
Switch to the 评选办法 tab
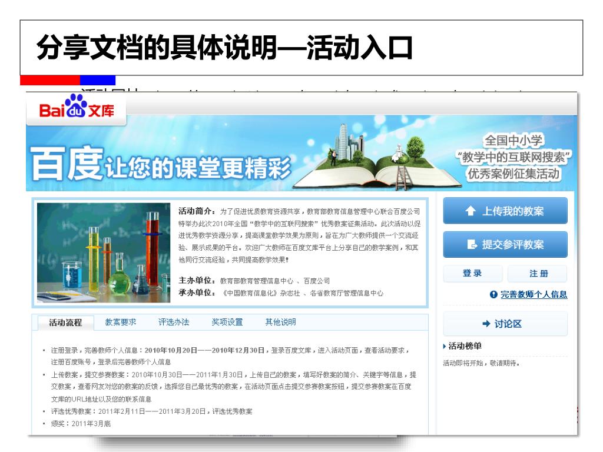click(174, 322)
